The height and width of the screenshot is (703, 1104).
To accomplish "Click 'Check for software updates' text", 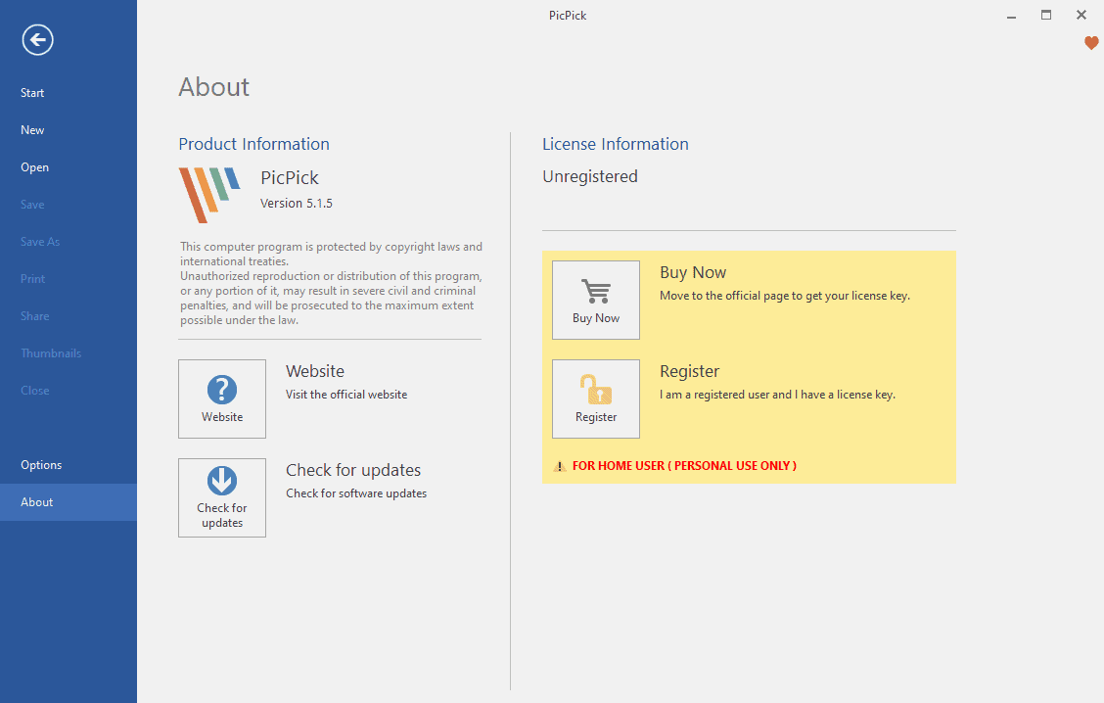I will click(x=356, y=493).
